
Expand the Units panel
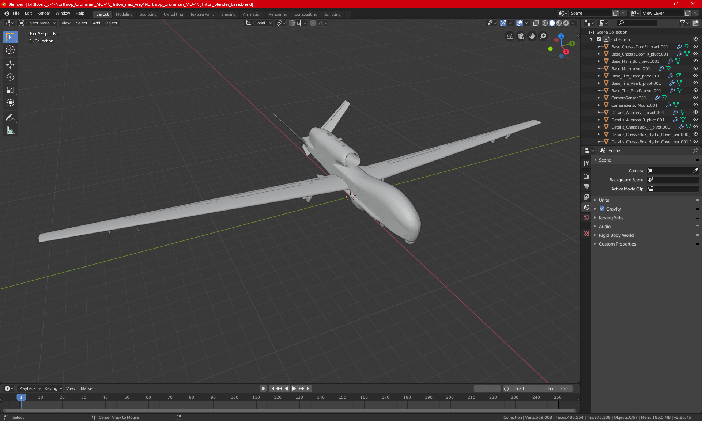click(x=604, y=200)
